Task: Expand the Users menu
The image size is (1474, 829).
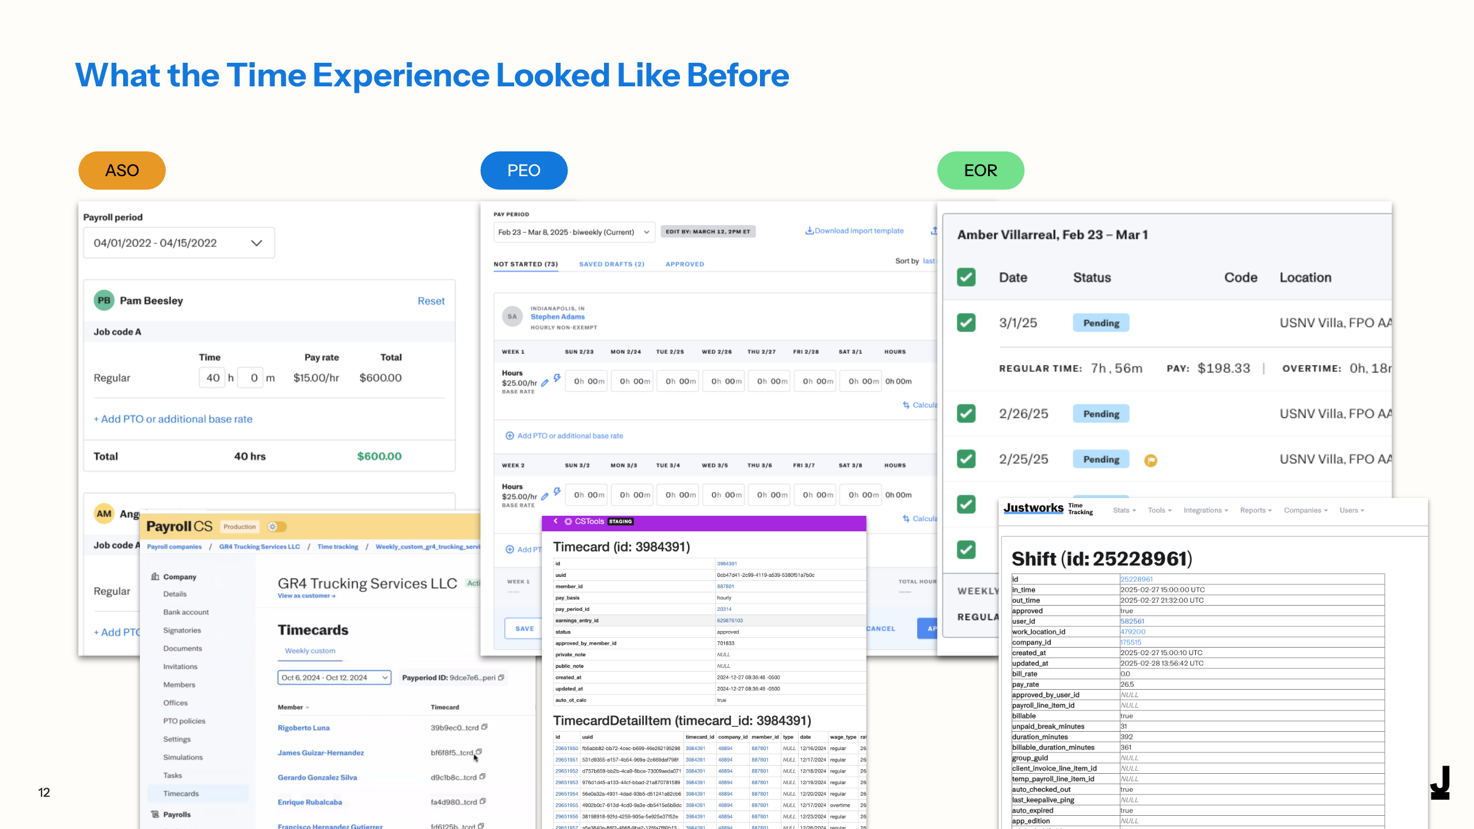Action: point(1351,510)
